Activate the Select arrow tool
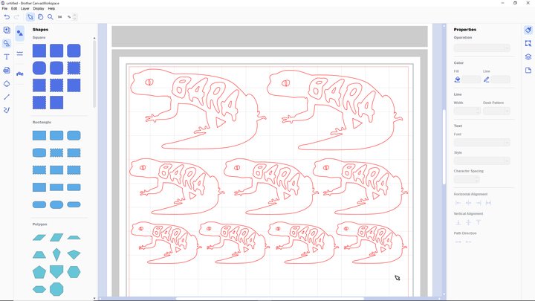Image resolution: width=535 pixels, height=301 pixels. [30, 16]
